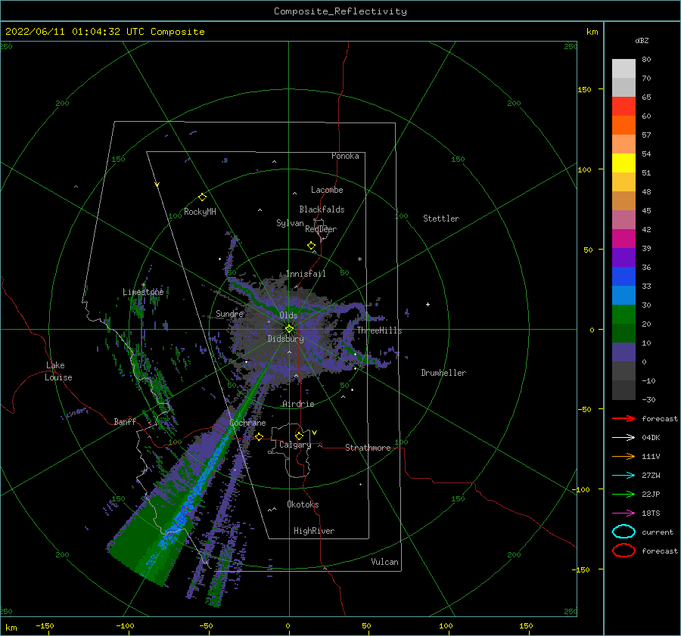The height and width of the screenshot is (636, 681).
Task: Select the purple 39-36 dBZ swatch
Action: point(623,258)
